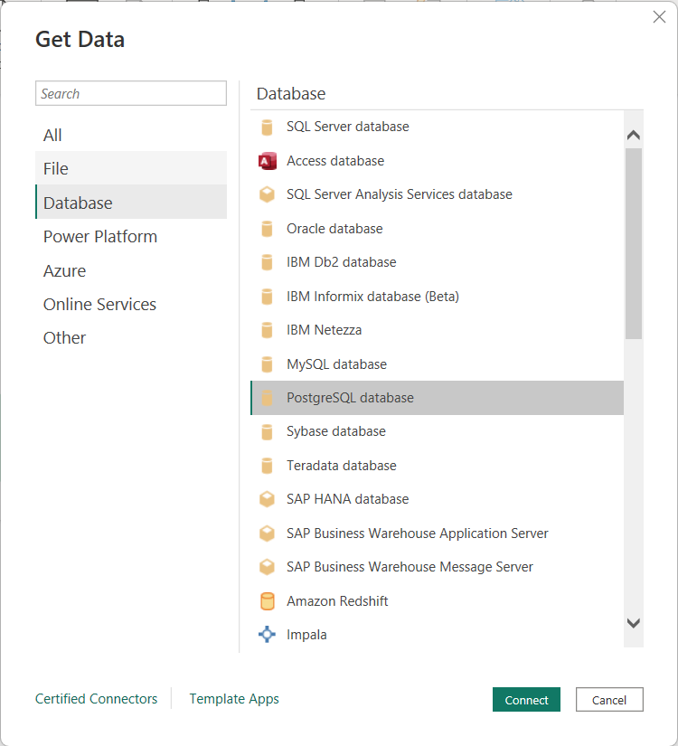The width and height of the screenshot is (678, 746).
Task: Open the Power Platform category
Action: click(x=100, y=236)
